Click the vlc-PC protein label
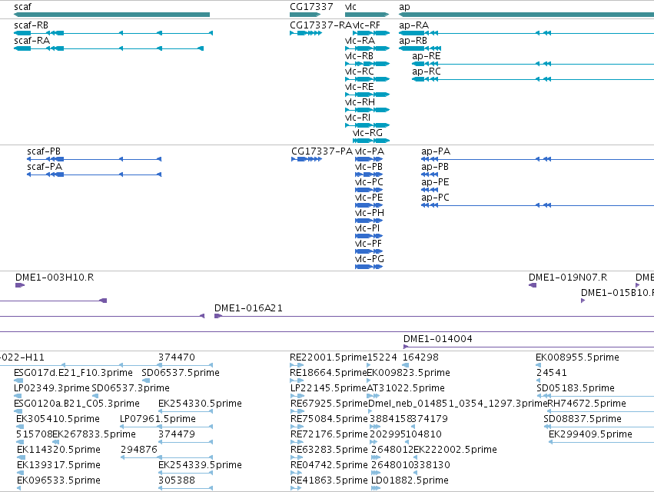The height and width of the screenshot is (492, 654). click(x=369, y=182)
